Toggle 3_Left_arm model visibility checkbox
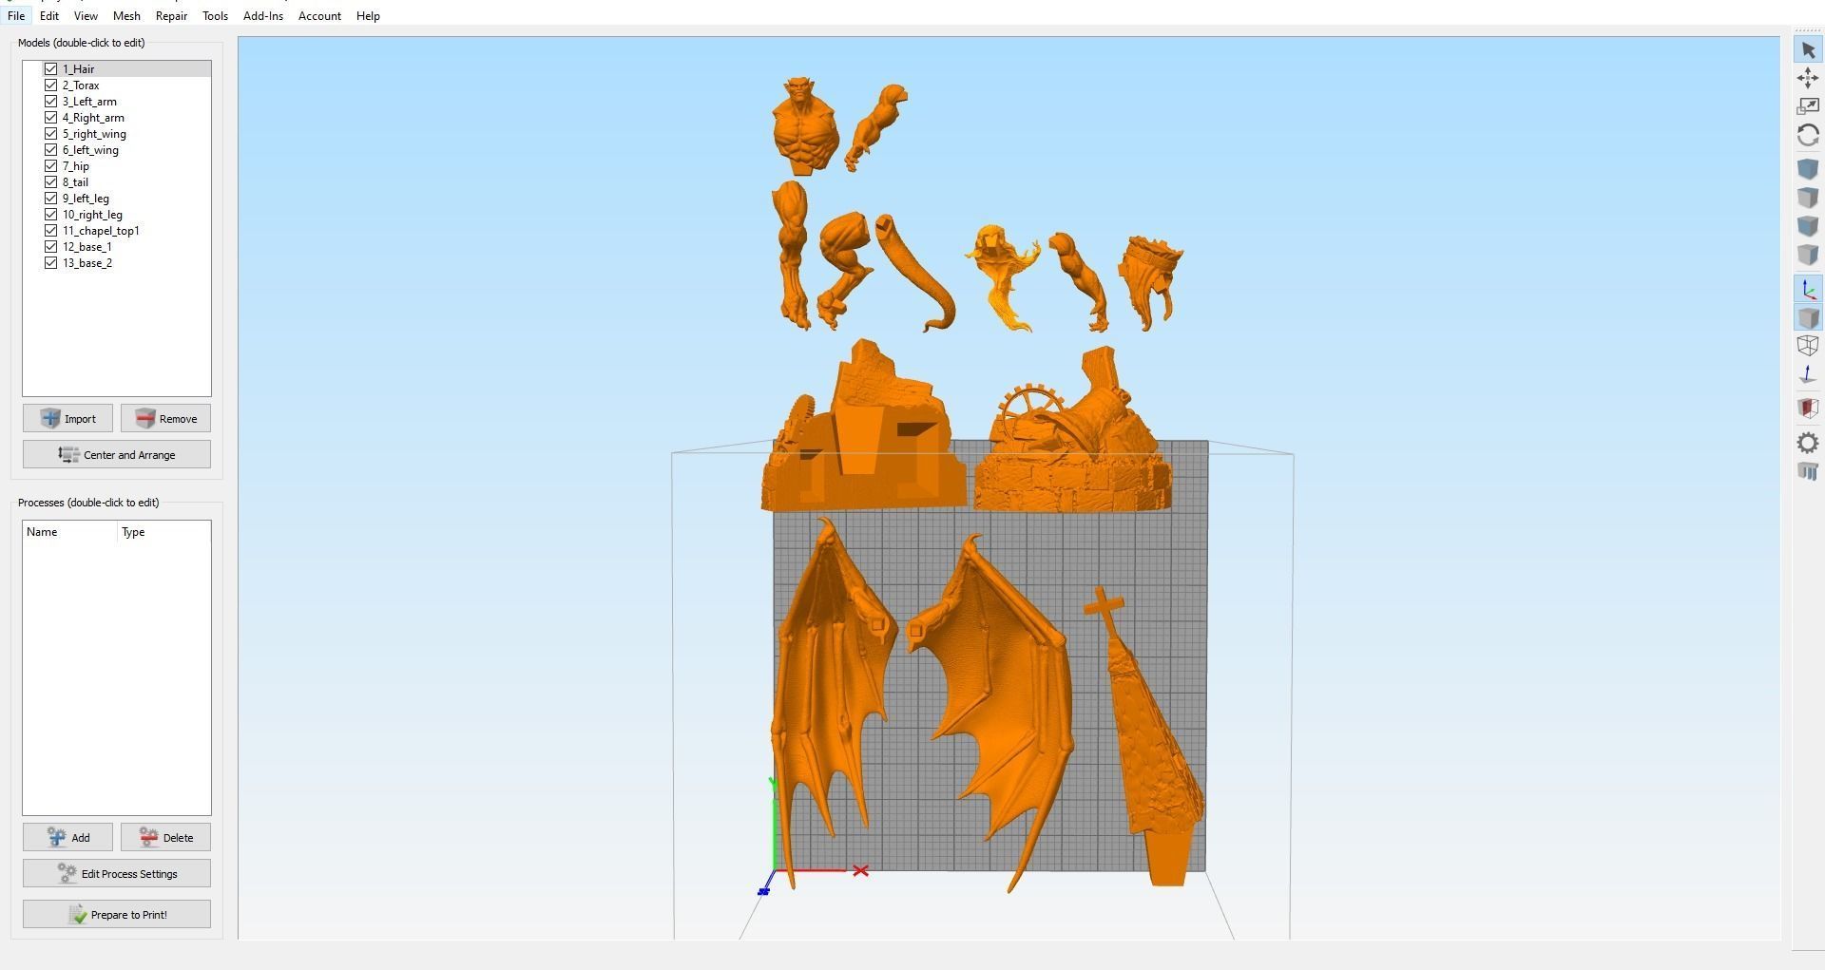Screen dimensions: 1825x970 click(x=51, y=102)
